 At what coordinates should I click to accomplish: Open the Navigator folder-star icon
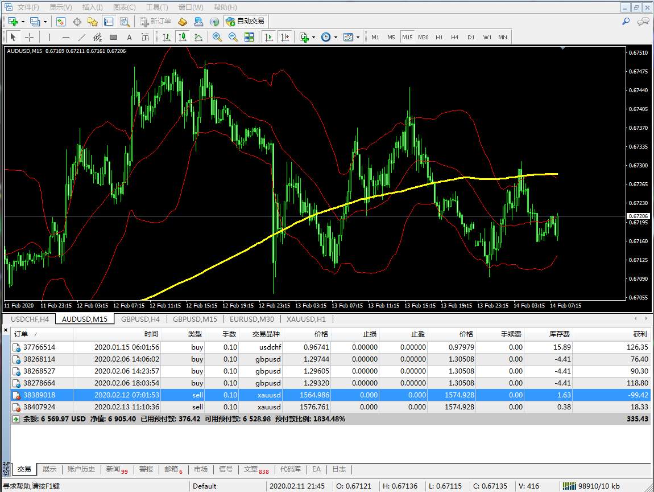pos(93,21)
